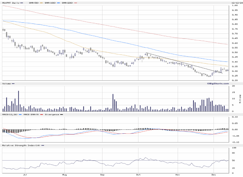The width and height of the screenshot is (243, 177).
Task: Click the SMA(200) legend label
Action: 68,3
